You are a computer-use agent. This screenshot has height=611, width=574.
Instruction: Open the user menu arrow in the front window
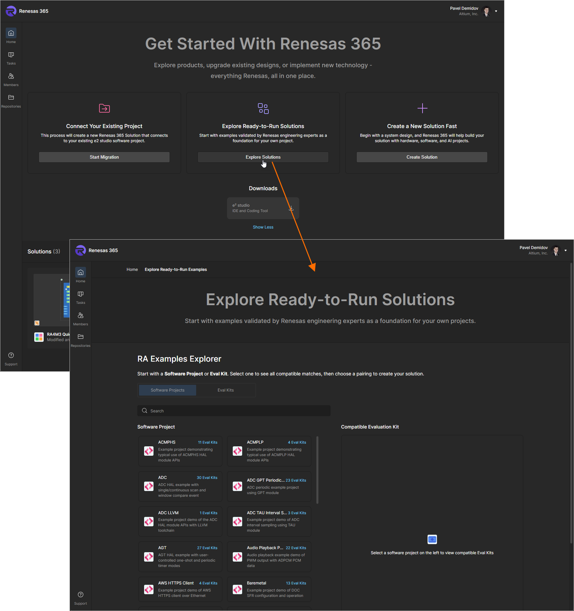click(566, 250)
